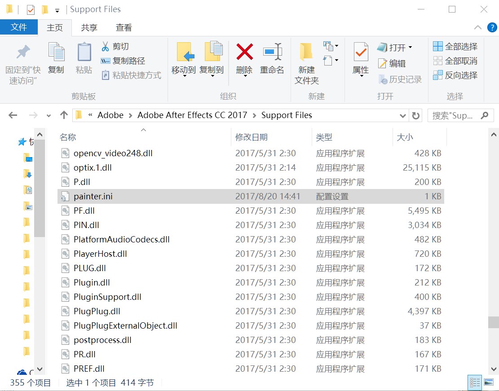Viewport: 499px width, 391px height.
Task: Create a new folder (新建文件夹)
Action: point(307,64)
